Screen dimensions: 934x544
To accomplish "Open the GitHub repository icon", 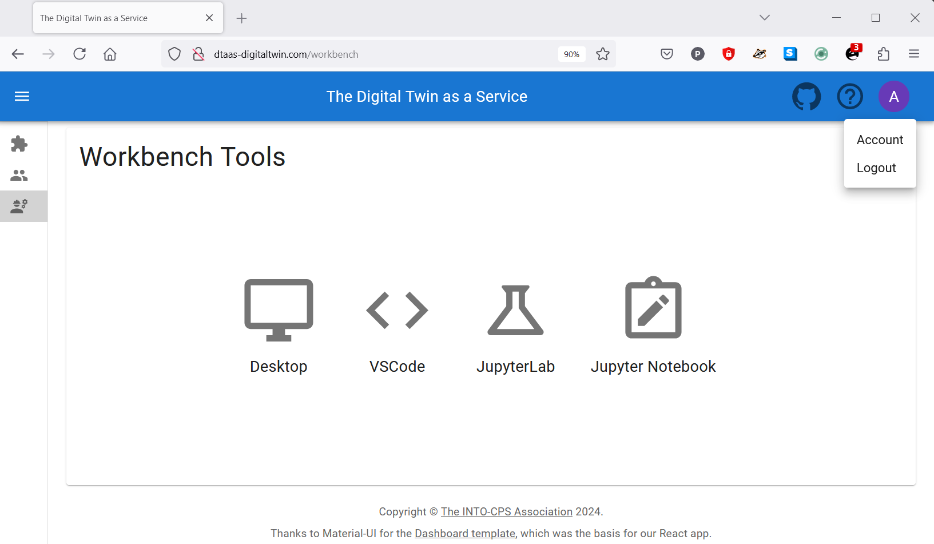I will click(806, 96).
